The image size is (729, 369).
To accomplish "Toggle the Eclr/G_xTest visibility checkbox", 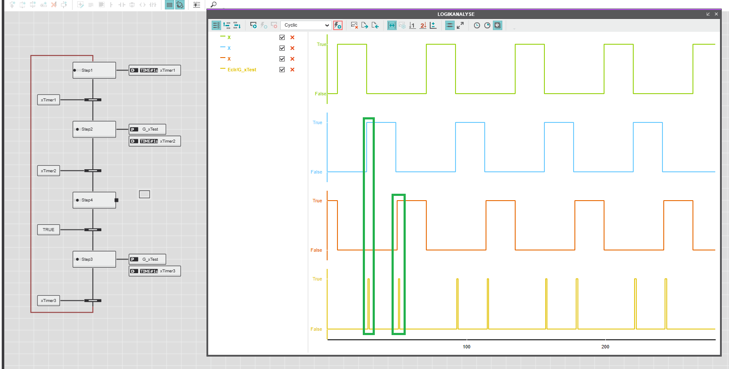I will (282, 70).
